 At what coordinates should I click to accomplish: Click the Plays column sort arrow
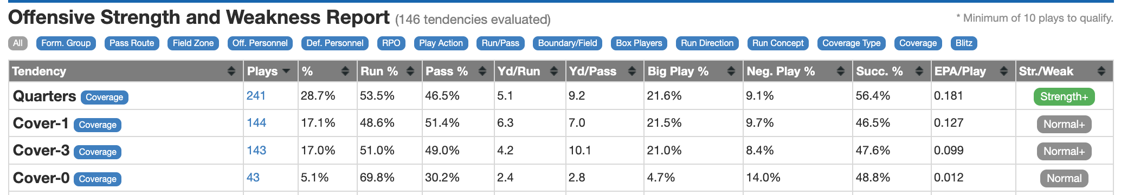coord(286,71)
